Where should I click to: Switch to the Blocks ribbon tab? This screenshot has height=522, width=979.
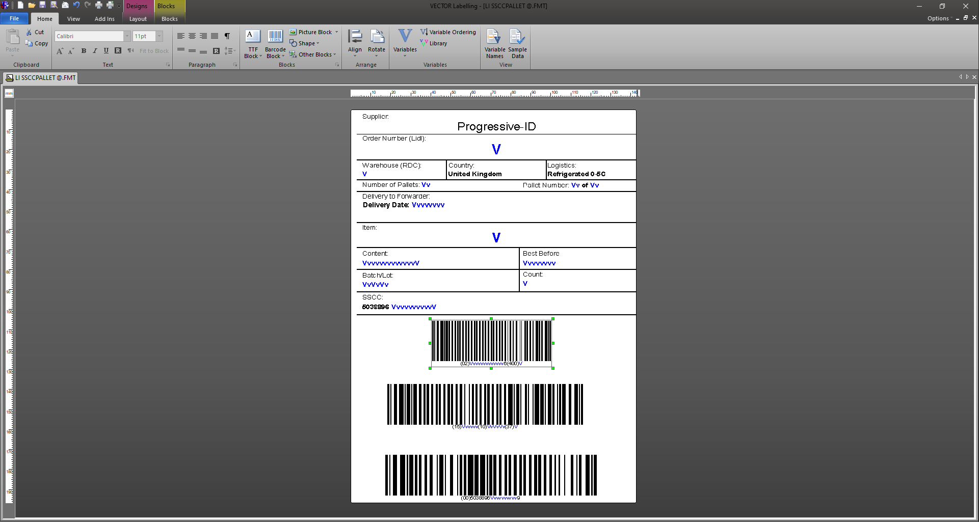170,19
